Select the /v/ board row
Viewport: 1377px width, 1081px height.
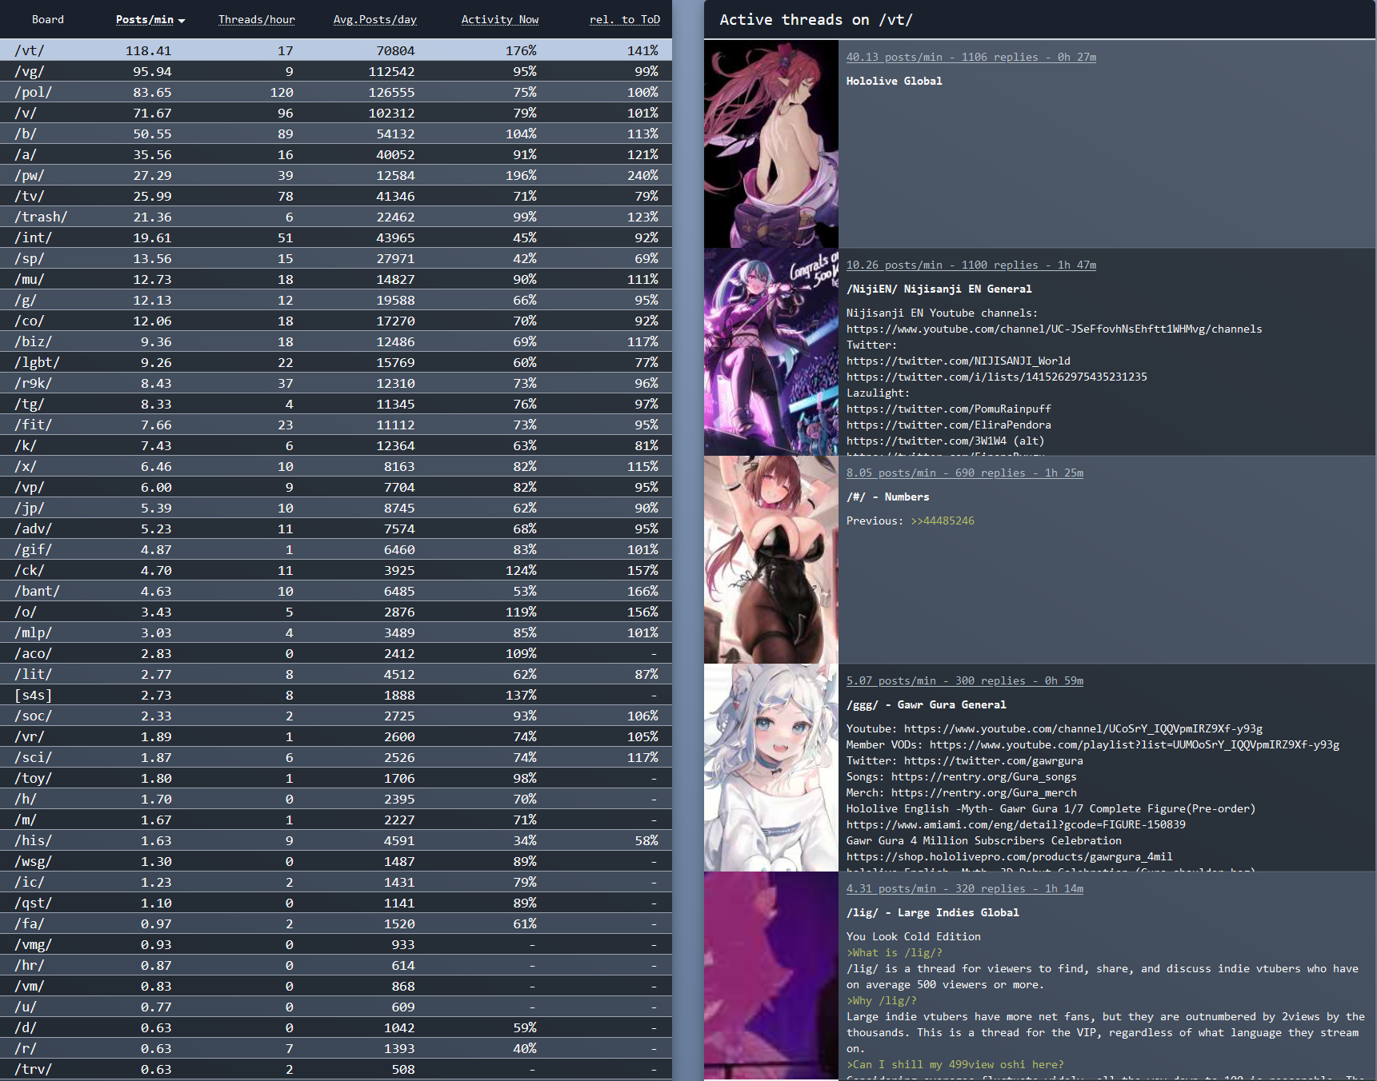click(336, 113)
